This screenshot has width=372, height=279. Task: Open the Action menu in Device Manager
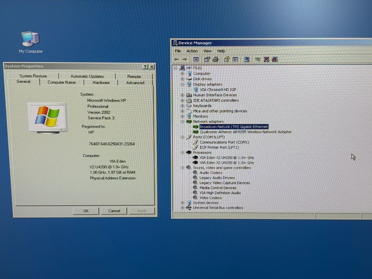click(x=192, y=51)
